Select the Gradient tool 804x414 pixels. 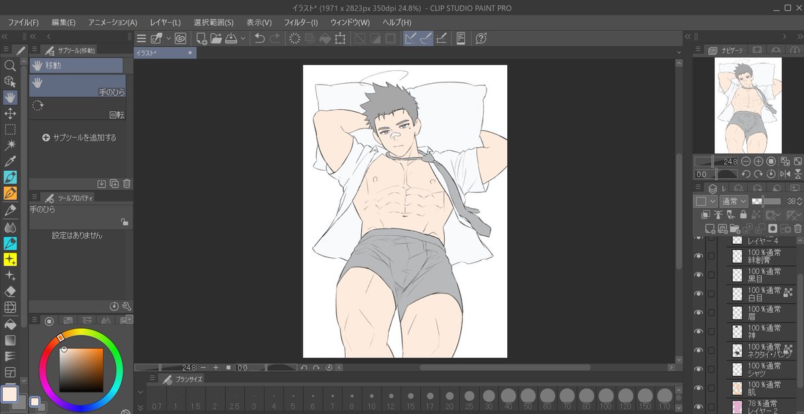tap(10, 340)
